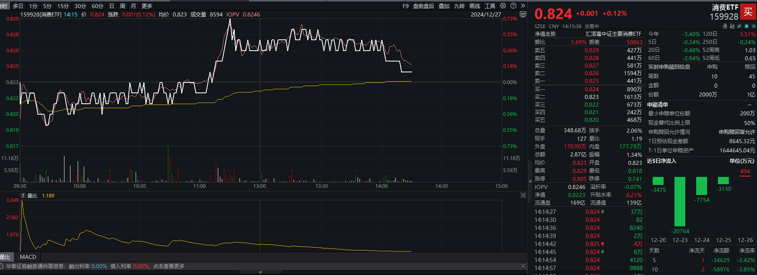Click the blue pencil edit icon
This screenshot has width=757, height=275.
click(739, 26)
